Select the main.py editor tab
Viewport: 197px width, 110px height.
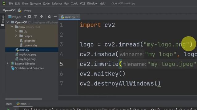(x=69, y=17)
